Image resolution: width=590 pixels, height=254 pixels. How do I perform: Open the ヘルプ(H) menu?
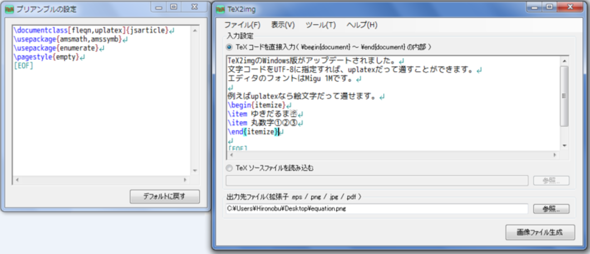(362, 25)
